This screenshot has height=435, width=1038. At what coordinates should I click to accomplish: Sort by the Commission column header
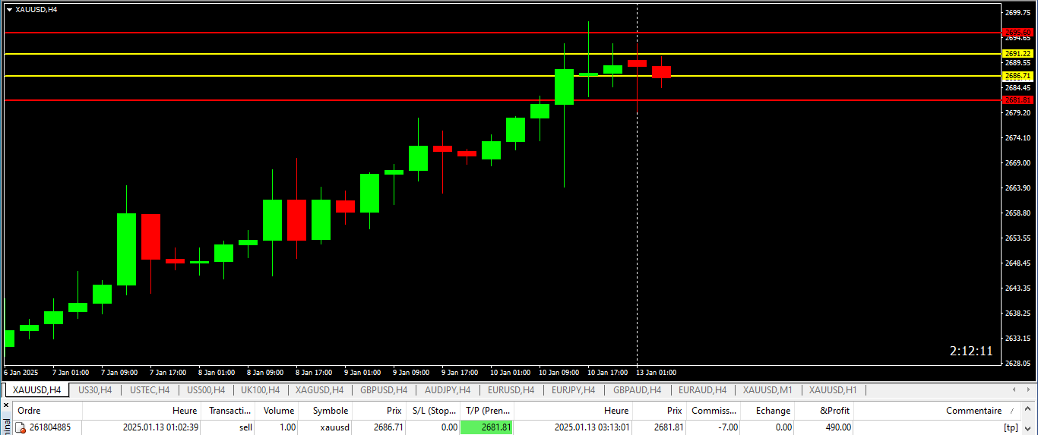point(714,411)
